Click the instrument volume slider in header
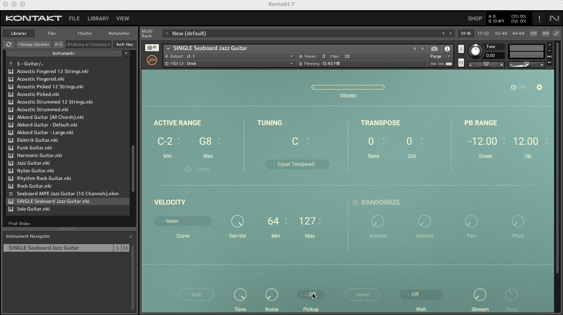Viewport: 563px width, 315px height. [x=526, y=65]
